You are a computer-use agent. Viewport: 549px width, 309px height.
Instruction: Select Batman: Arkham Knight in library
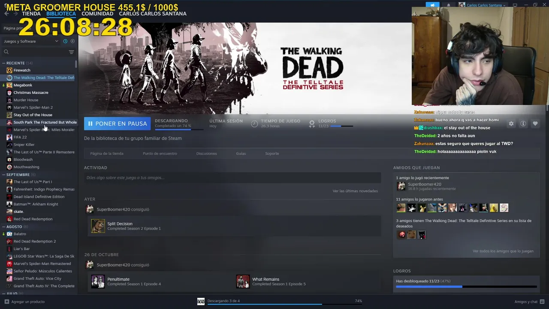pos(36,204)
